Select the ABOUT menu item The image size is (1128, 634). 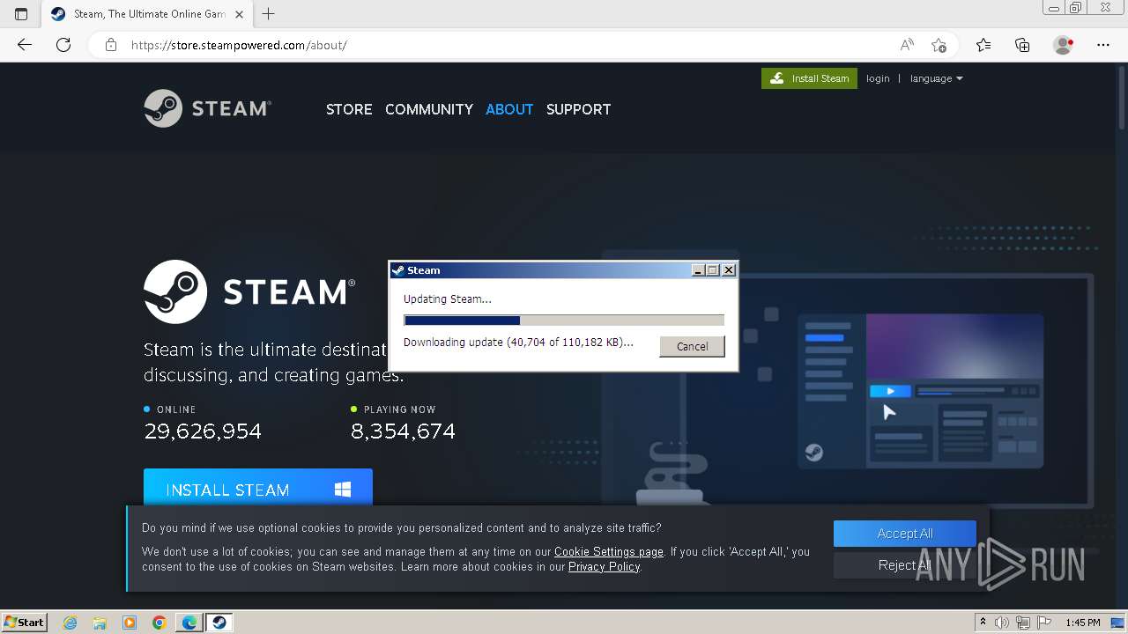point(509,109)
